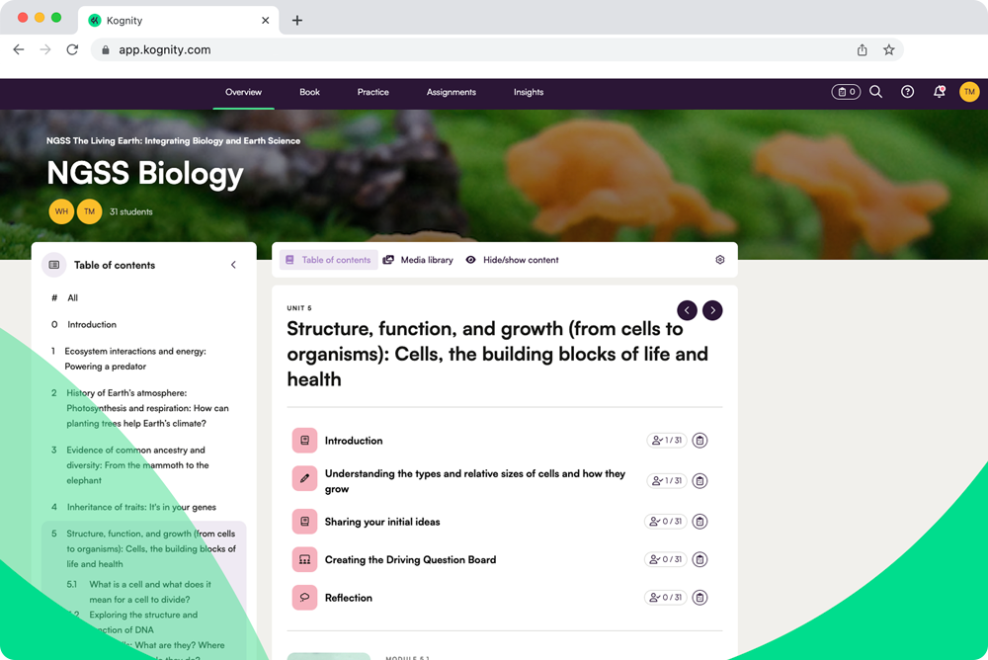Select Table of contents view button

pos(328,260)
